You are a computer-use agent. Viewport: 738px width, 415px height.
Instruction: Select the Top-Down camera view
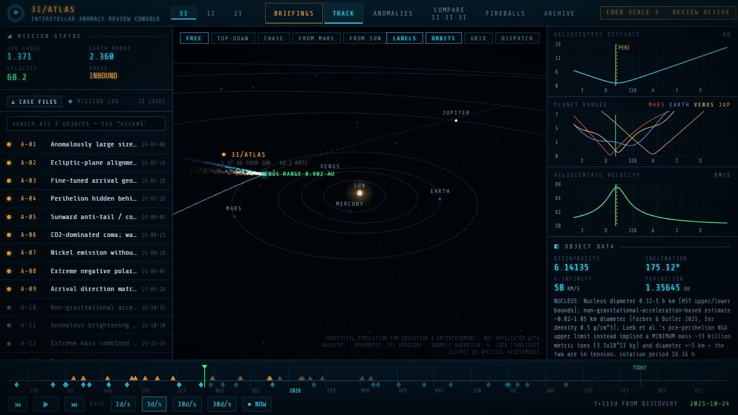coord(233,39)
